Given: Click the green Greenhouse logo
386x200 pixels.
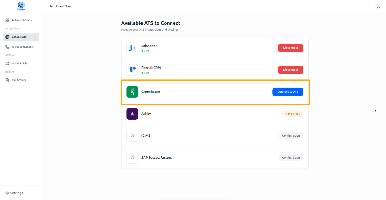Looking at the screenshot, I should (x=132, y=92).
